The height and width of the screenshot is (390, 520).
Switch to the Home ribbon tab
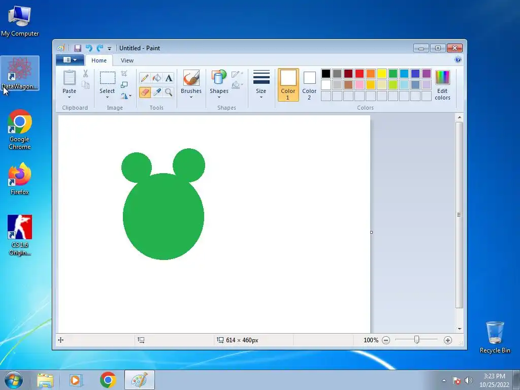pos(99,60)
